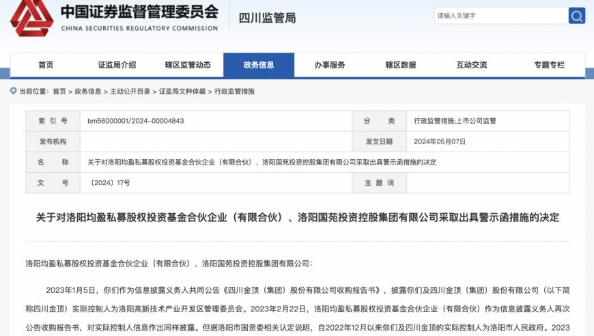
Task: Click the 名称 label cell
Action: point(53,162)
